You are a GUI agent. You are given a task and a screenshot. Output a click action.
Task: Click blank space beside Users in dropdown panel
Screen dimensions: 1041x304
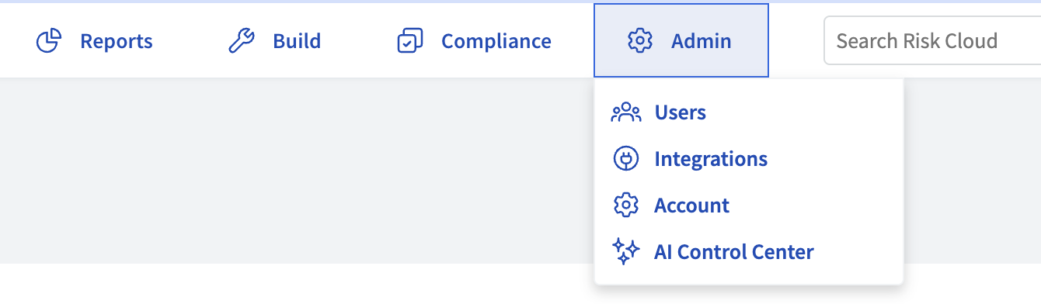(x=804, y=113)
